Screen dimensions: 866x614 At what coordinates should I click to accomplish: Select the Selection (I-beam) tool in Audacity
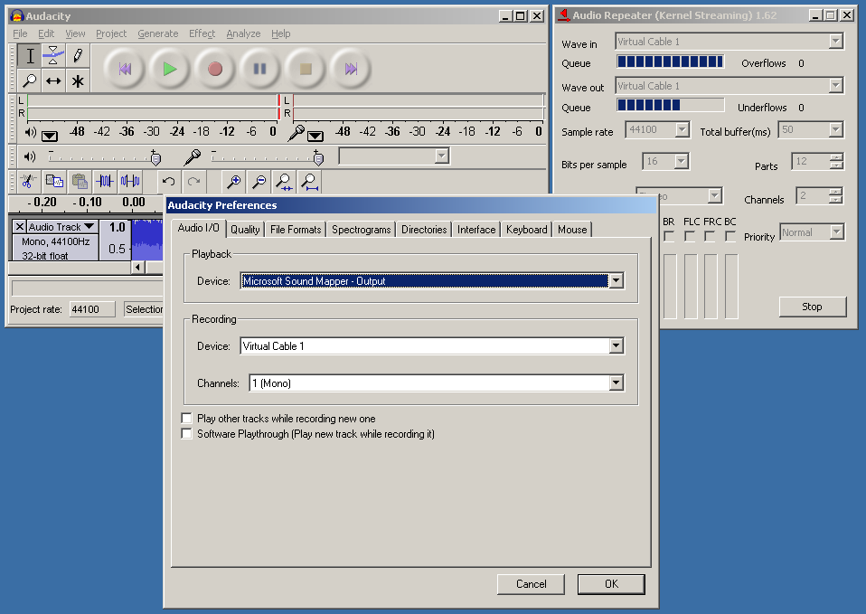click(29, 55)
